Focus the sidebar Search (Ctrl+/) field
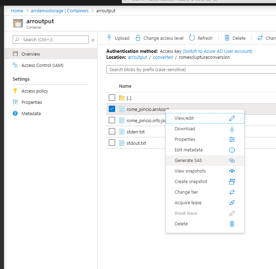The width and height of the screenshot is (276, 269). [x=51, y=39]
